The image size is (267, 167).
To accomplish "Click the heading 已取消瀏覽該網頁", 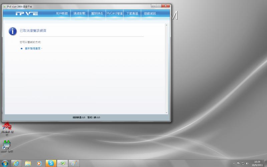I will pos(33,31).
